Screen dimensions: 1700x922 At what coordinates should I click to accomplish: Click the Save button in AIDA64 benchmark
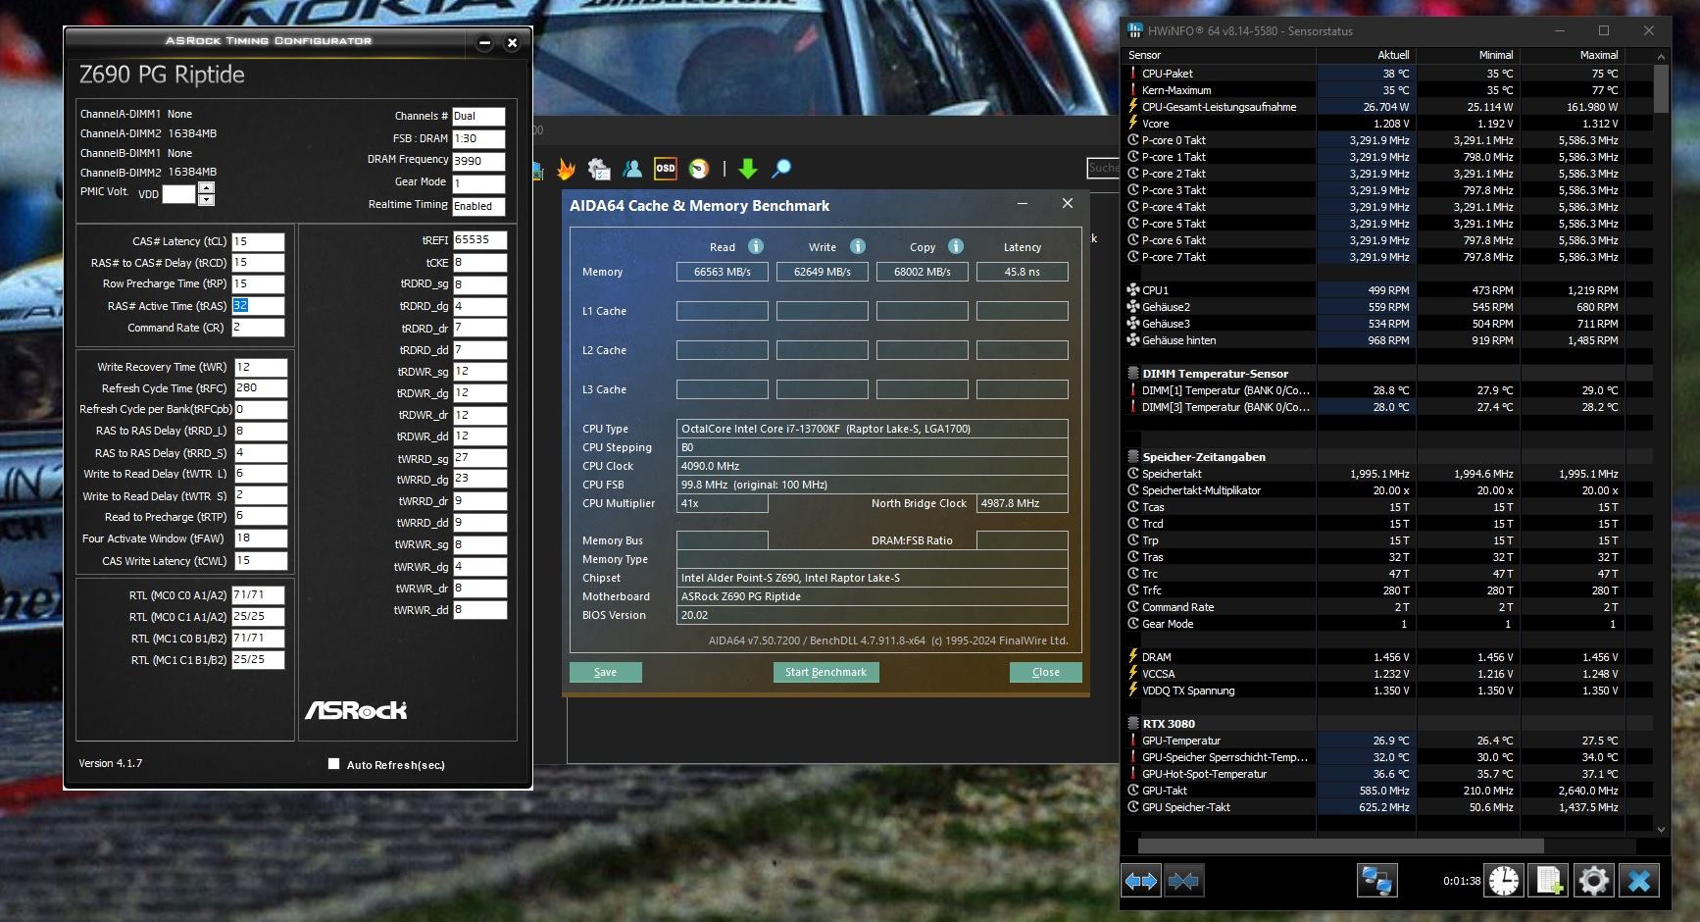coord(606,672)
